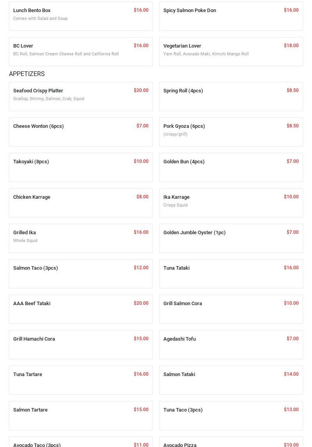Select the Vegetarian Lover combo card
312x447 pixels.
point(231,51)
